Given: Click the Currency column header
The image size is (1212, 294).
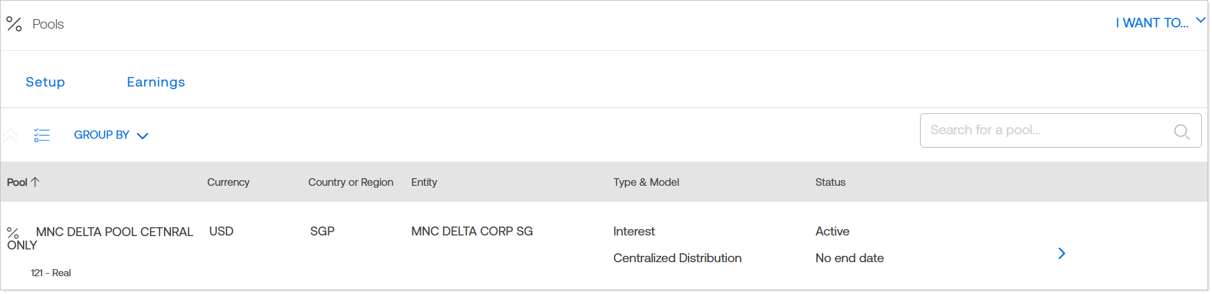Looking at the screenshot, I should [x=228, y=182].
